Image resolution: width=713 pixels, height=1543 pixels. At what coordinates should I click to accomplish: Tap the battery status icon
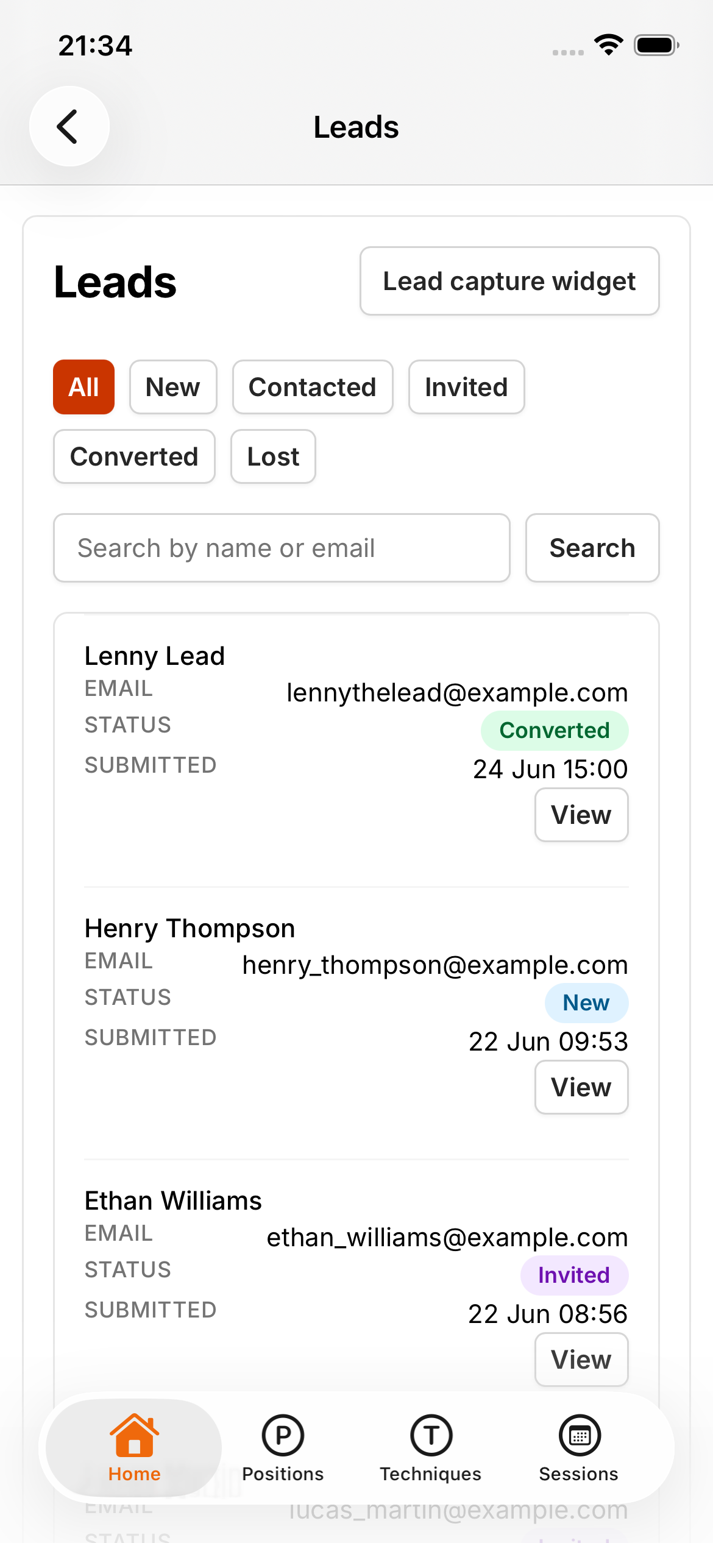656,45
